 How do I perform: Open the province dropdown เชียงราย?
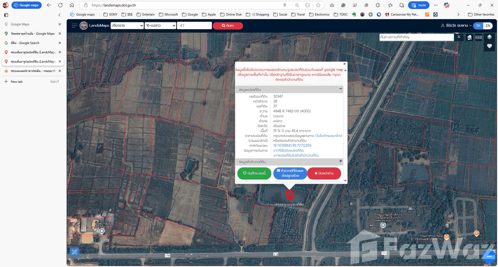tap(127, 25)
